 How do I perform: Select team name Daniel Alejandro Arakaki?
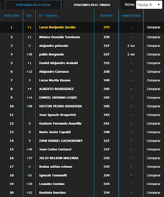59,63
